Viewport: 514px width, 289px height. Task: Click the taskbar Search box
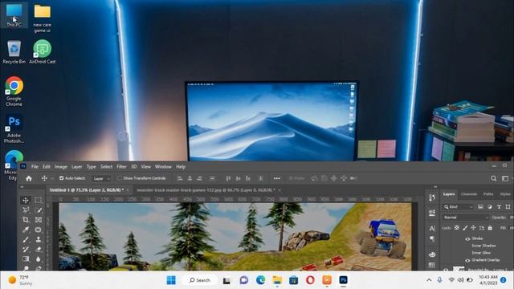[200, 280]
